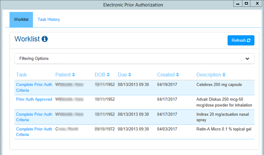Click created date 04/19/2017
This screenshot has width=264, height=155.
click(x=167, y=85)
